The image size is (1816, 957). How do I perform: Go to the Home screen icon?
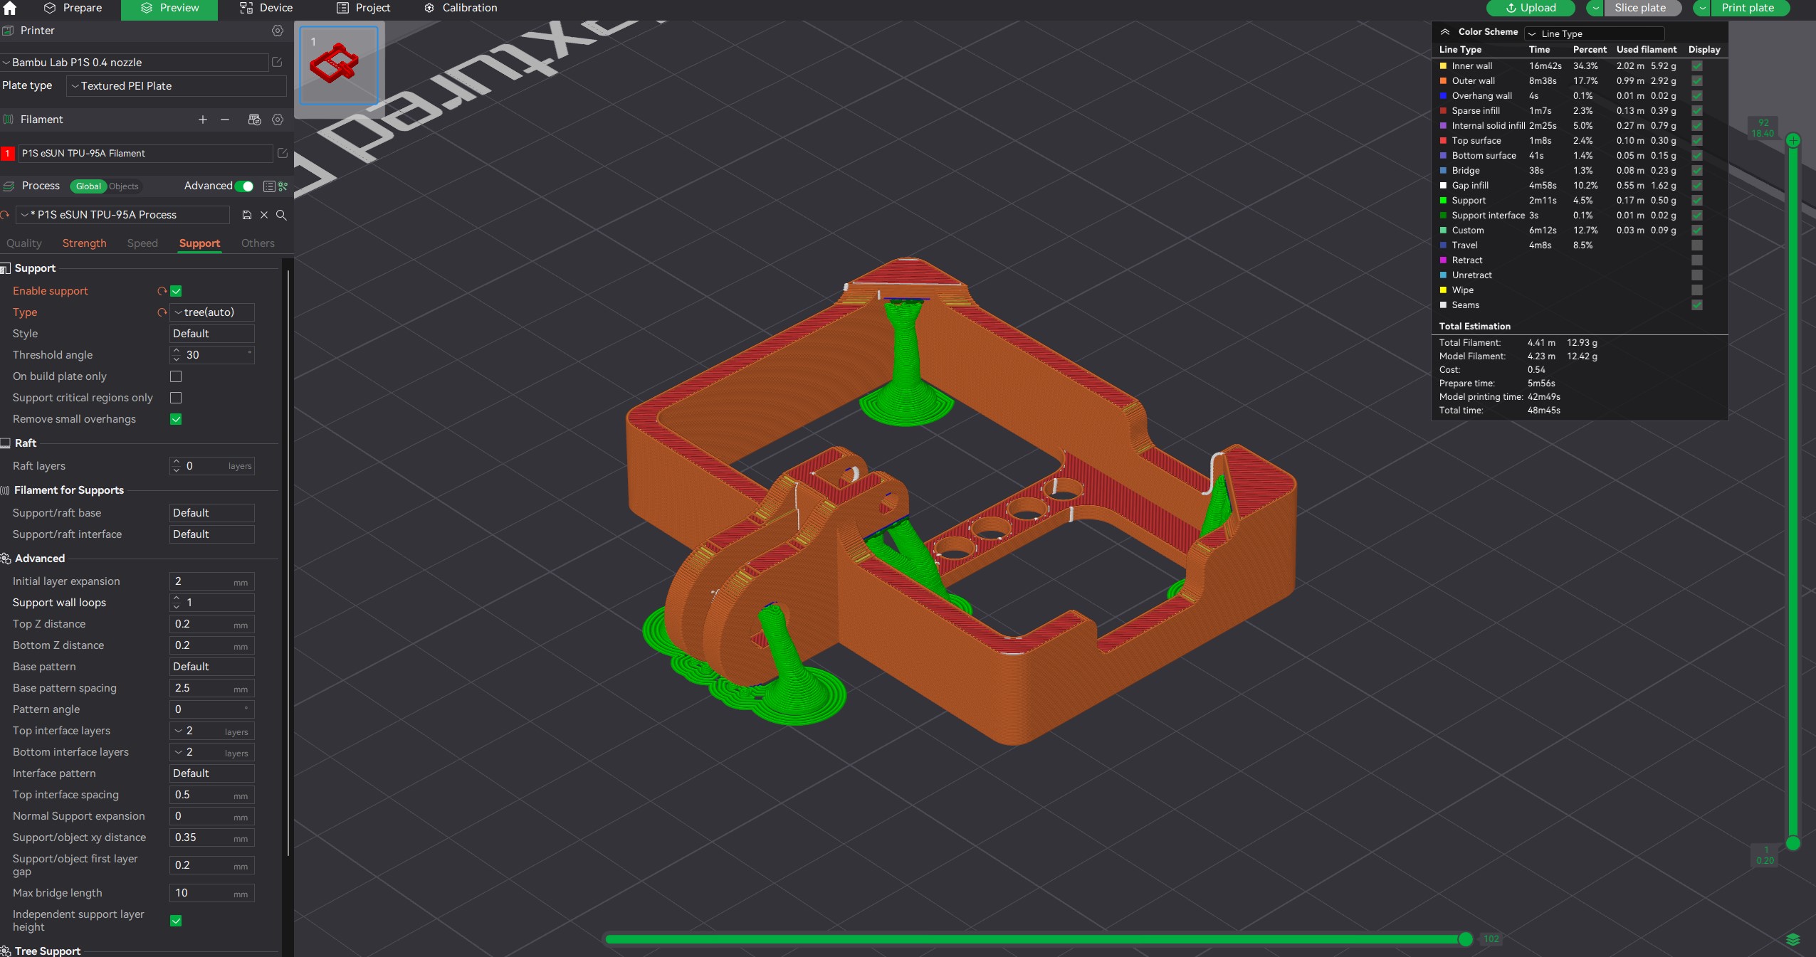pos(10,8)
